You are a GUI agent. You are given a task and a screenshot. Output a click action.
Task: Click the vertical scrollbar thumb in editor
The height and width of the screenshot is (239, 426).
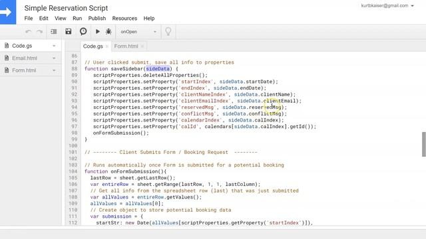pos(424,144)
